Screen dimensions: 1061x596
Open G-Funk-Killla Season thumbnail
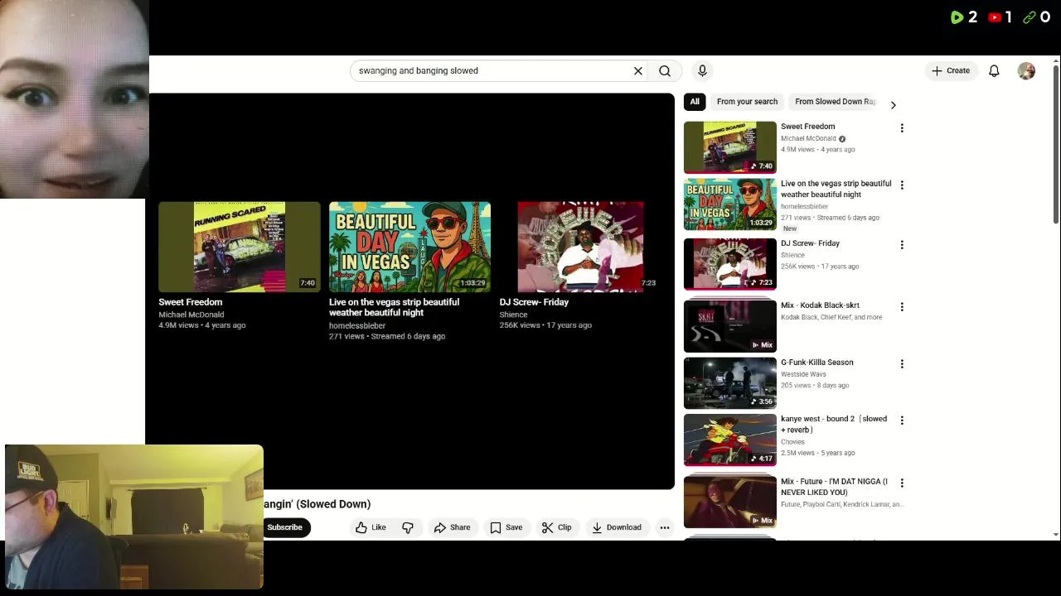(x=730, y=382)
